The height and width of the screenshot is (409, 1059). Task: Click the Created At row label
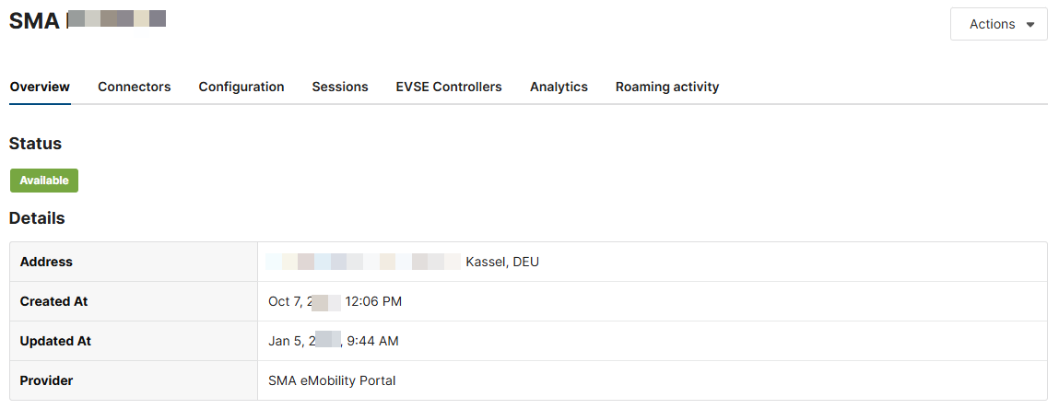click(53, 301)
